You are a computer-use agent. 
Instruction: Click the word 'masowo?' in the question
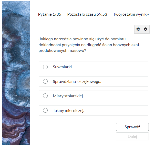77,51
